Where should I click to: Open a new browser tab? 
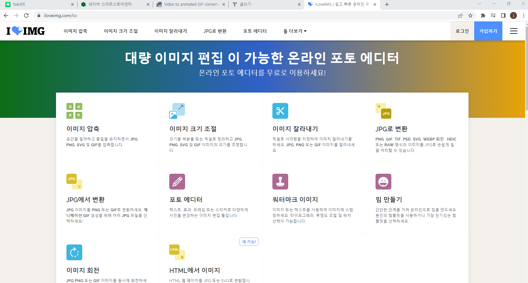tap(387, 4)
